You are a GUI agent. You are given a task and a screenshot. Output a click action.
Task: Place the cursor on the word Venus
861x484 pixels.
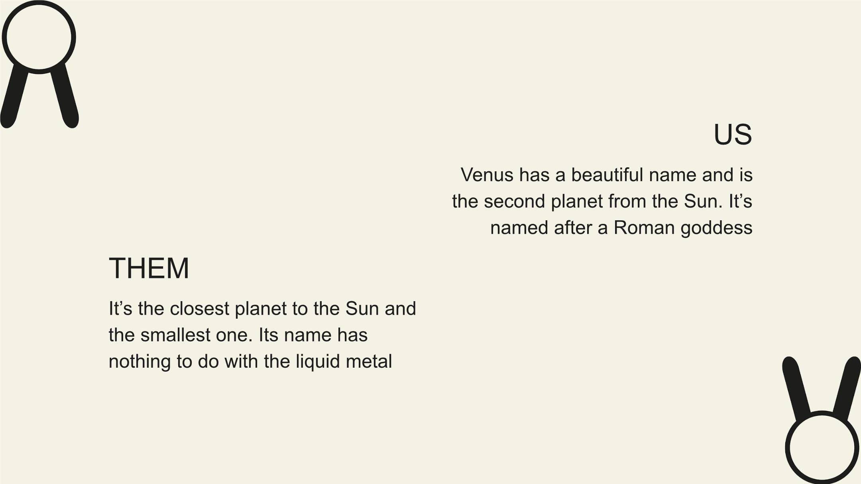tap(487, 175)
